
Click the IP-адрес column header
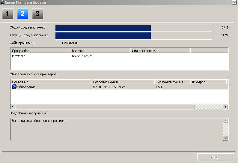[208, 82]
